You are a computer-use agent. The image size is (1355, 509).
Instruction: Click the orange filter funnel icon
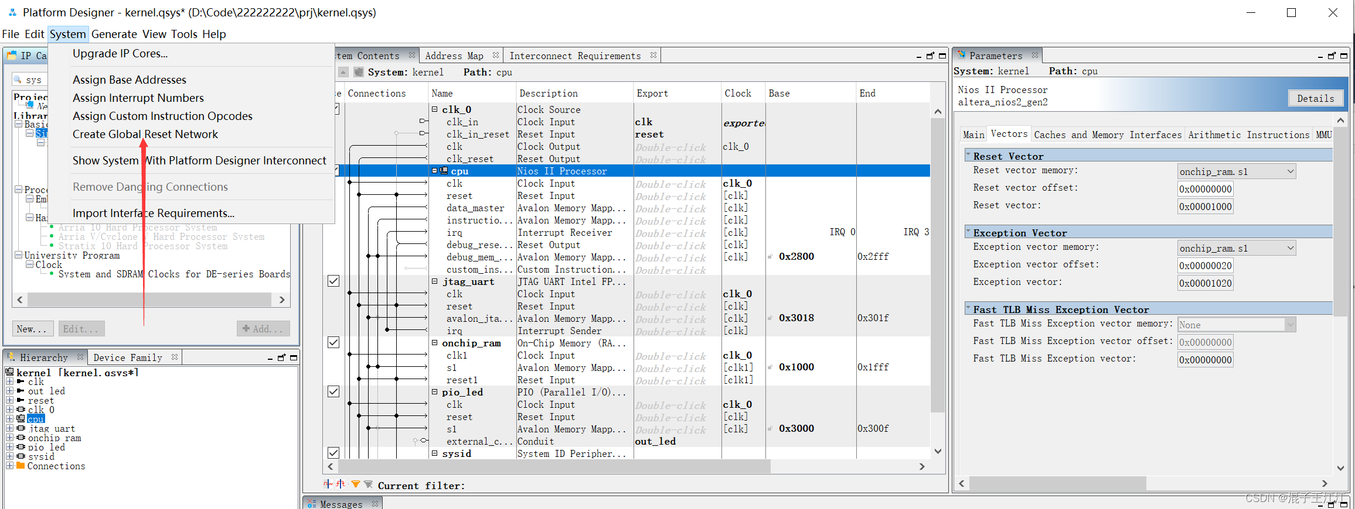point(355,484)
